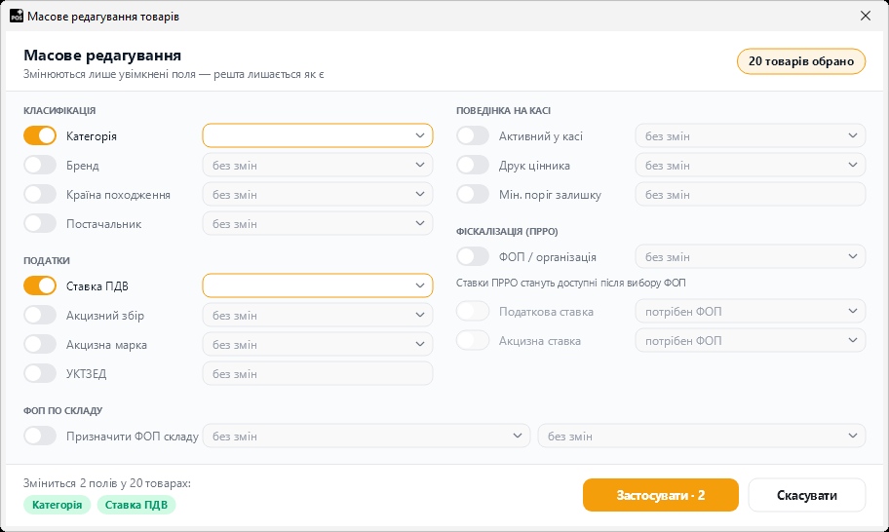The width and height of the screenshot is (889, 532).
Task: Disable the Категорія toggle
Action: click(40, 136)
